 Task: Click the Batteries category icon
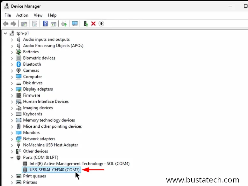point(18,52)
